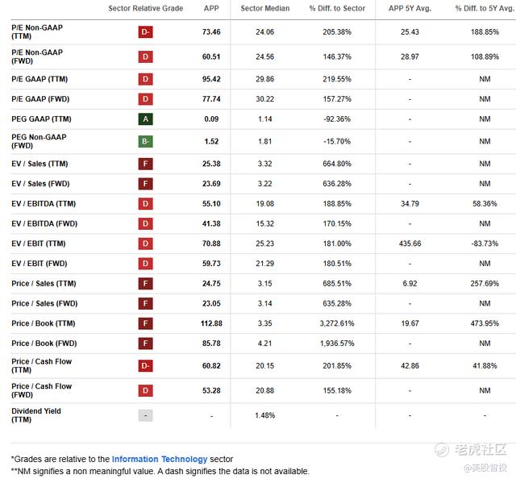Select the EV / EBITDA (TTM) row label
Image resolution: width=516 pixels, height=479 pixels.
point(44,204)
